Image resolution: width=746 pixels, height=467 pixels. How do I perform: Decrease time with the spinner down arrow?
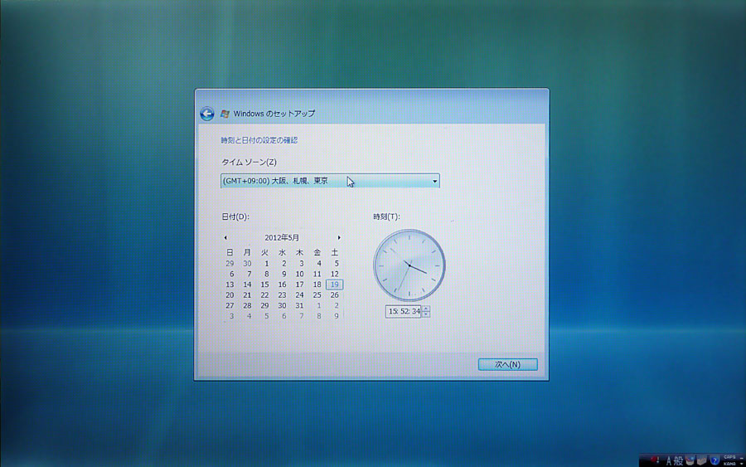426,314
